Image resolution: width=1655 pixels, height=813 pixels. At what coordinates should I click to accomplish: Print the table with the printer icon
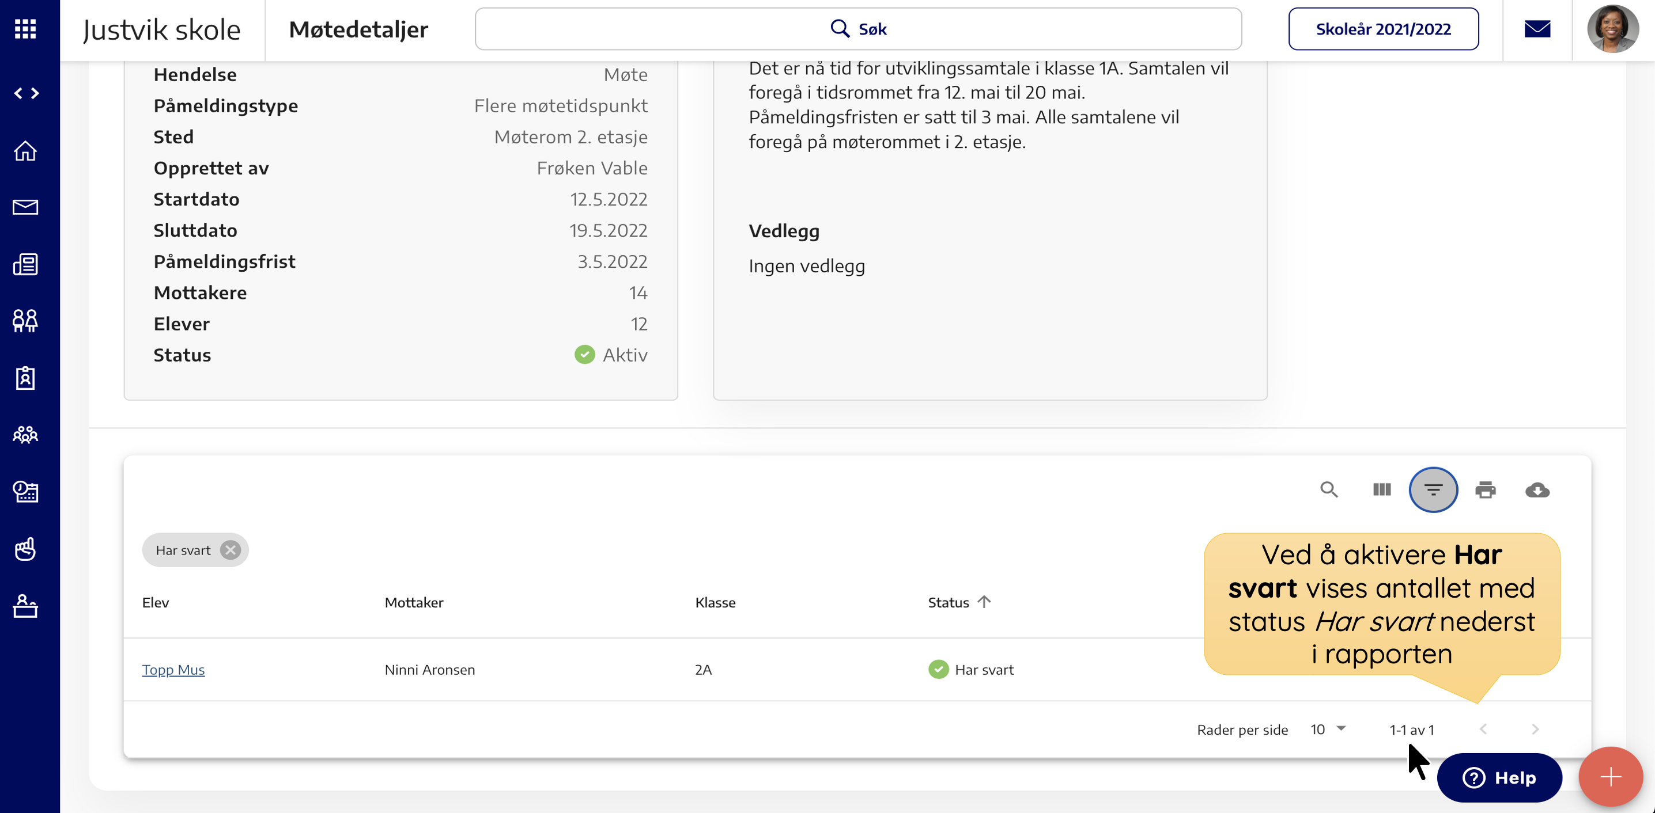1486,490
